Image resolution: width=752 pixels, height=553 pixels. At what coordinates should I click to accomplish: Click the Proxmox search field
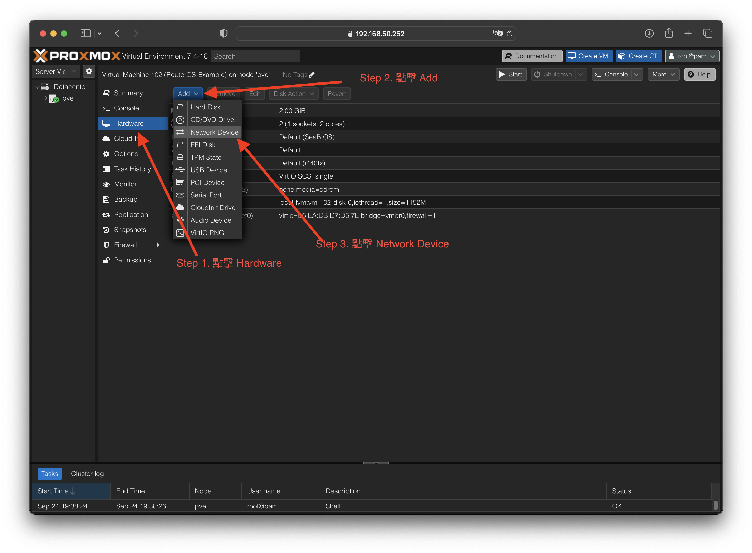(x=255, y=56)
